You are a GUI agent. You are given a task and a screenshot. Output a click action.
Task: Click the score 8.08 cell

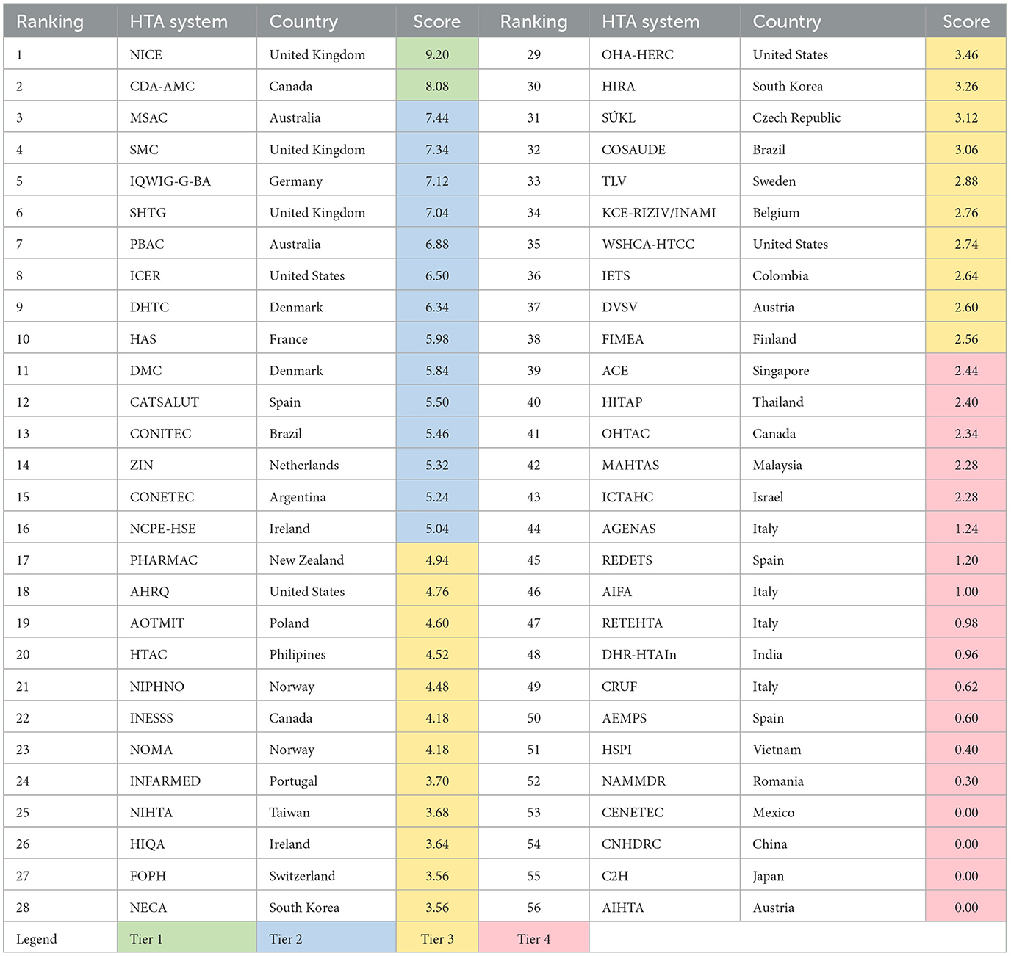coord(437,86)
